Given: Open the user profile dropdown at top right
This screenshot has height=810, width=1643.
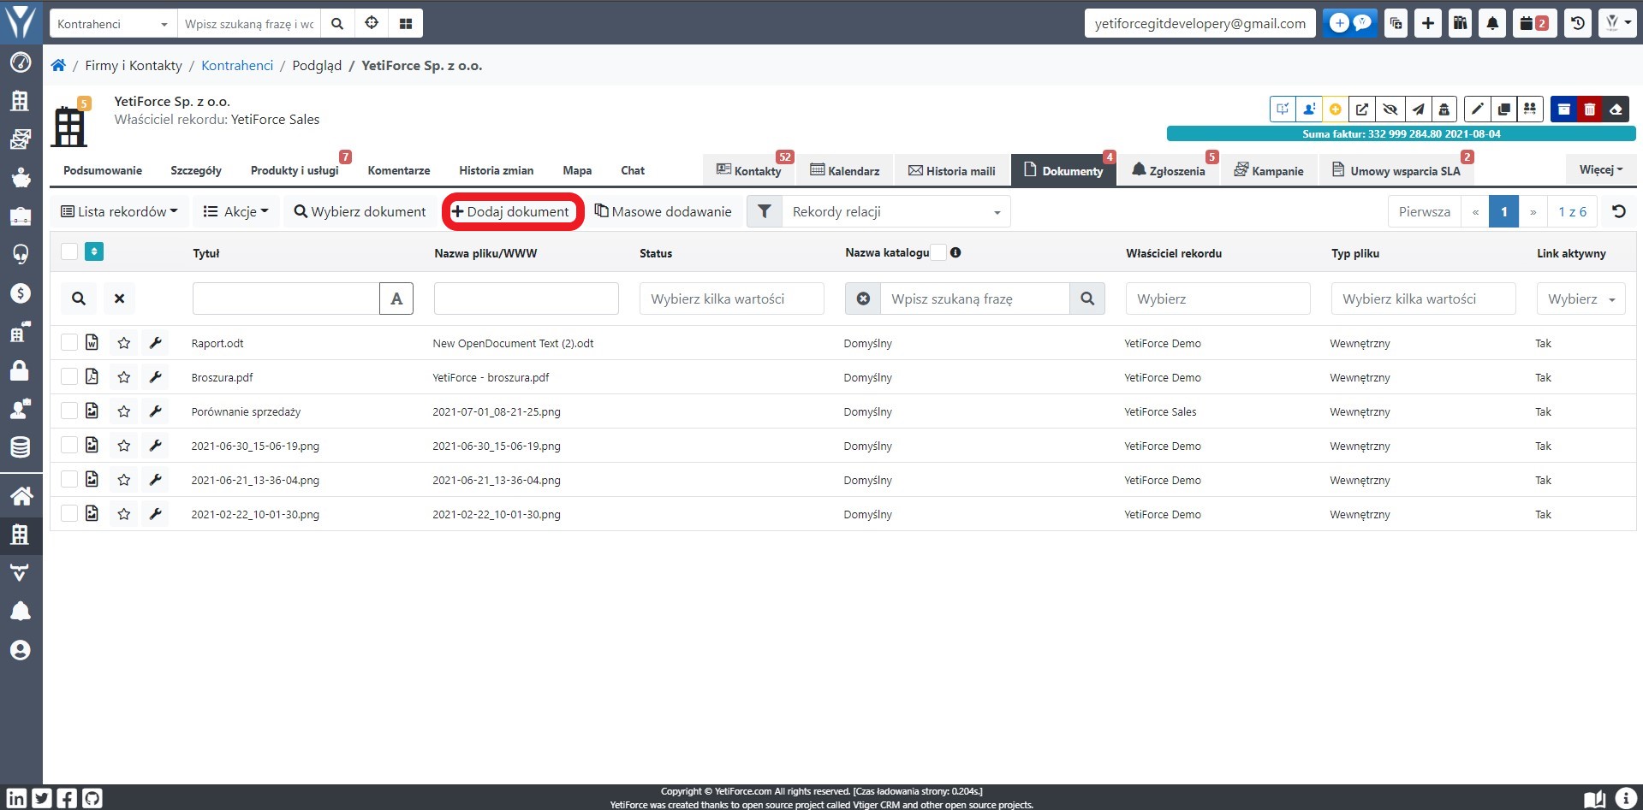Looking at the screenshot, I should (1617, 24).
